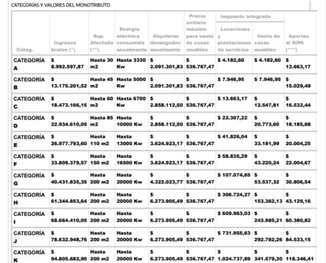This screenshot has width=326, height=263.
Task: Click gross income '$ 78.632.948,76'
Action: tap(69, 236)
